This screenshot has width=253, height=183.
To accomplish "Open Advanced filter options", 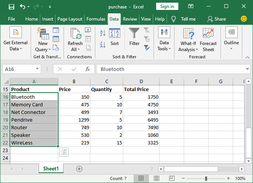I will coord(147,48).
